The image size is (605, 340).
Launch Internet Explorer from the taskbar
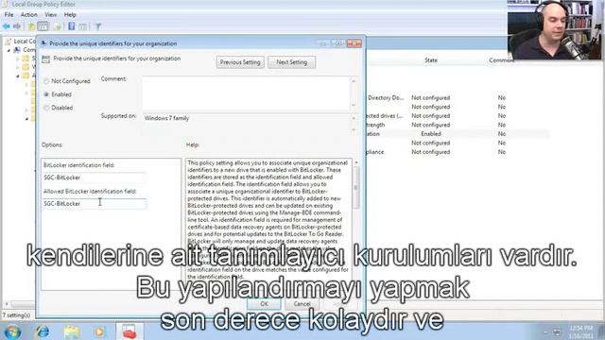pyautogui.click(x=42, y=331)
